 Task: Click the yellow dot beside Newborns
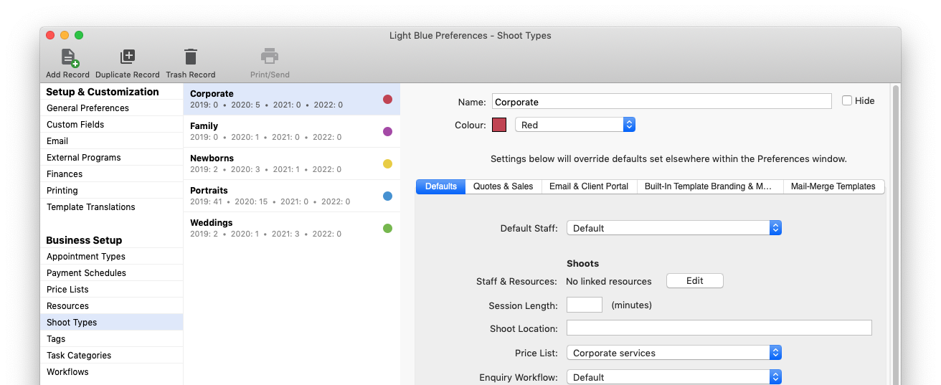pyautogui.click(x=387, y=164)
